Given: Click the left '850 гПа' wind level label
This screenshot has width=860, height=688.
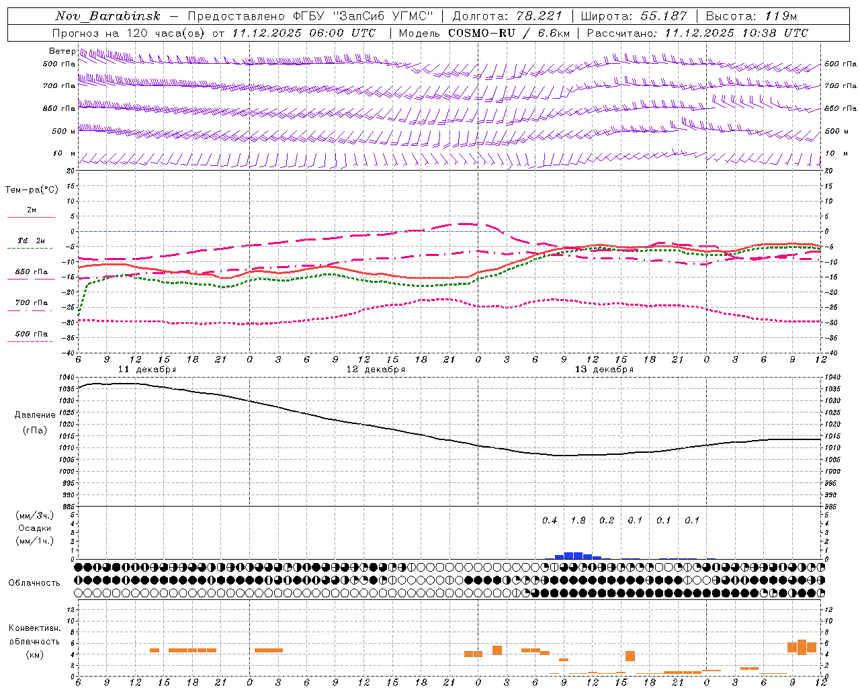Looking at the screenshot, I should (x=59, y=108).
